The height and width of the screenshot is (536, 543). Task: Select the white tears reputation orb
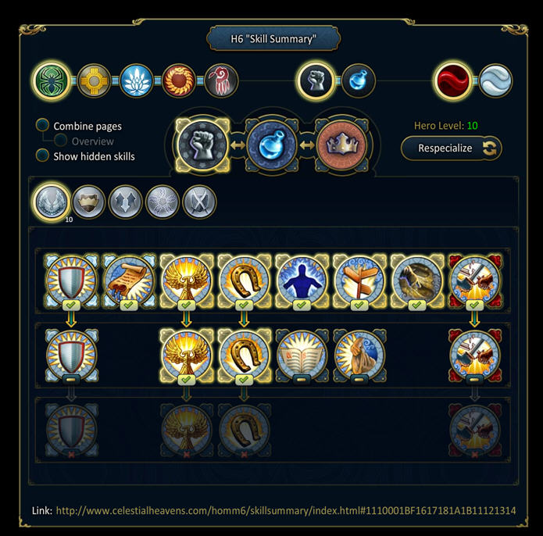tap(495, 80)
